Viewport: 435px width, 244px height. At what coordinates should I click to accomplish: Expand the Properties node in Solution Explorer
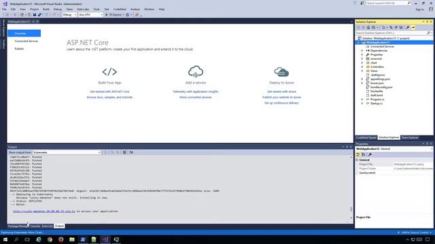(x=362, y=55)
